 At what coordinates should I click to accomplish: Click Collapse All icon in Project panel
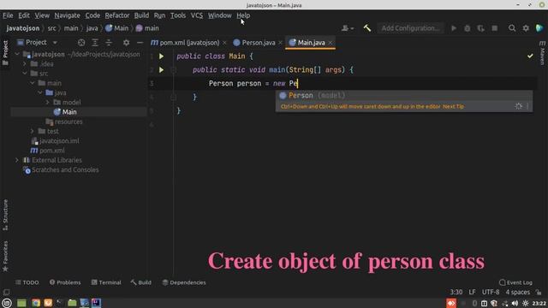tap(109, 43)
